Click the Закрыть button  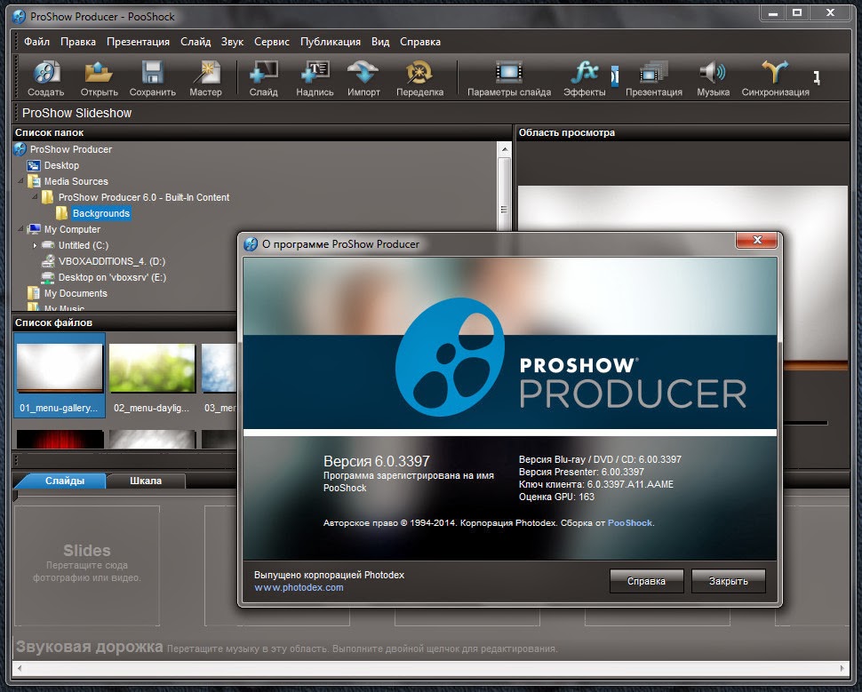tap(729, 581)
